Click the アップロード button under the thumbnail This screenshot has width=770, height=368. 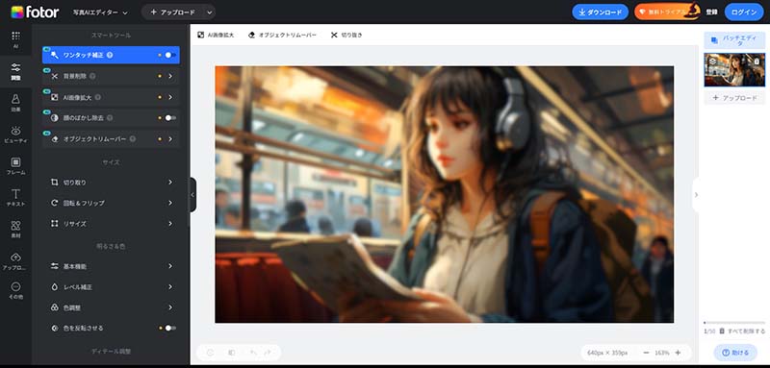[x=734, y=98]
